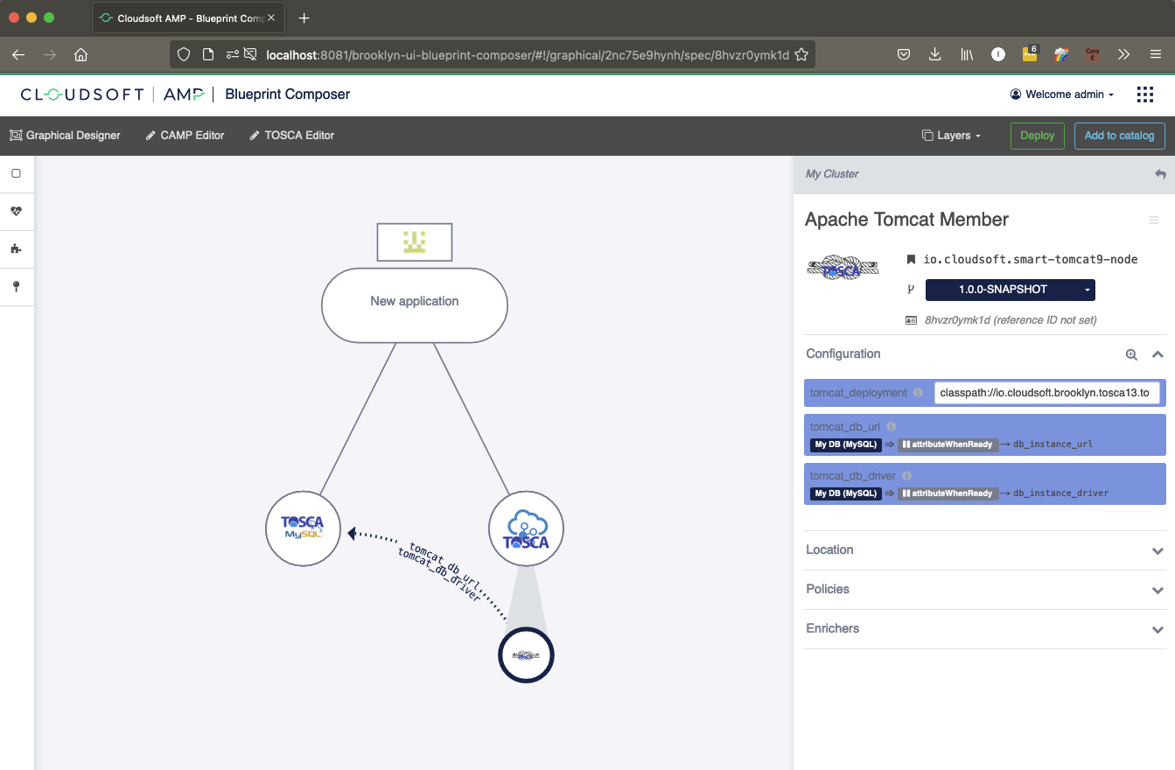Switch to CAMP Editor tab
The height and width of the screenshot is (770, 1175).
[x=185, y=136]
